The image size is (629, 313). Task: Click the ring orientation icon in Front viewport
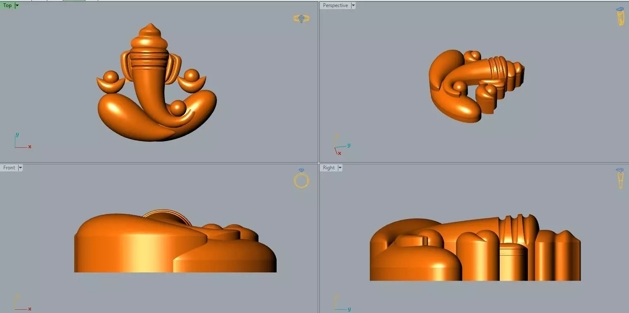pyautogui.click(x=301, y=178)
